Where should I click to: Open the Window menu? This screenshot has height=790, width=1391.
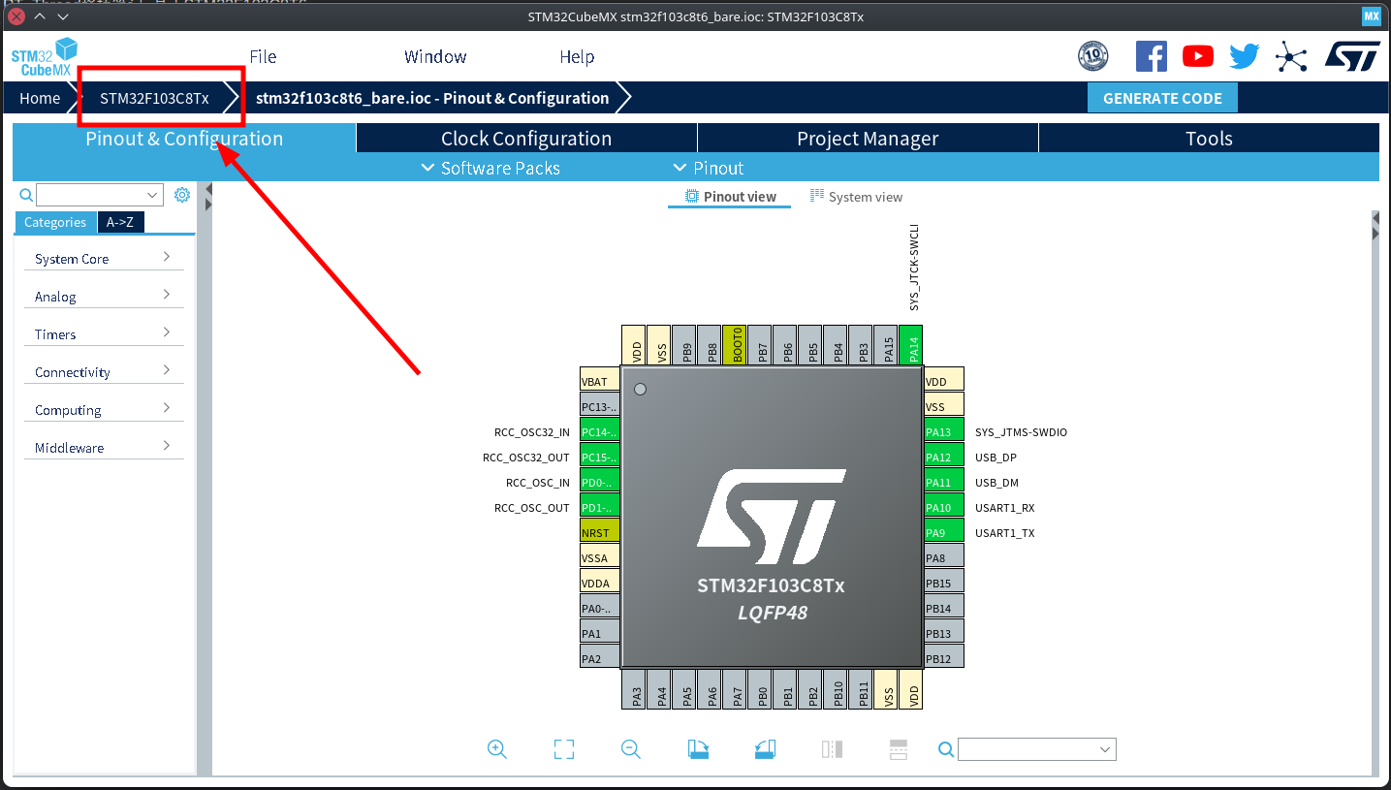435,56
